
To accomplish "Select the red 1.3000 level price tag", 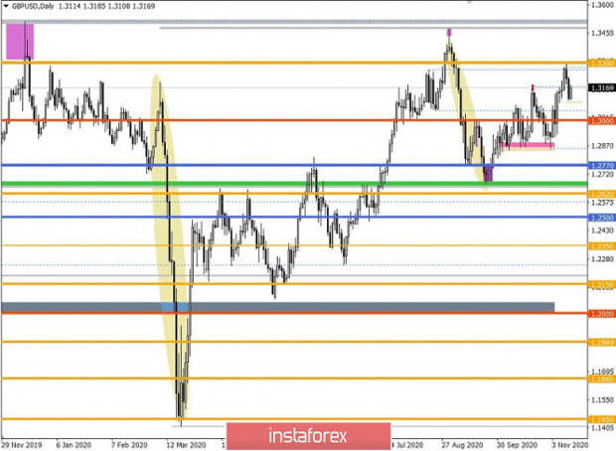I will [x=602, y=121].
